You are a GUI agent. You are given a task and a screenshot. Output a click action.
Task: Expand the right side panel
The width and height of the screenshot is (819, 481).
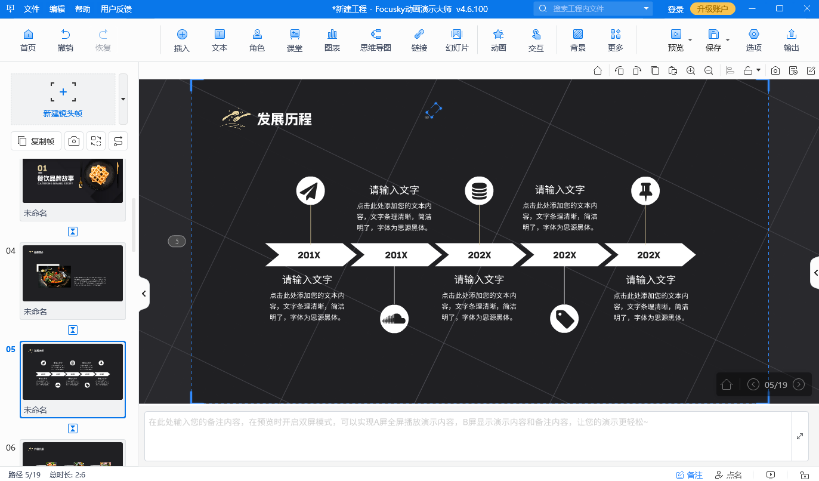click(815, 273)
